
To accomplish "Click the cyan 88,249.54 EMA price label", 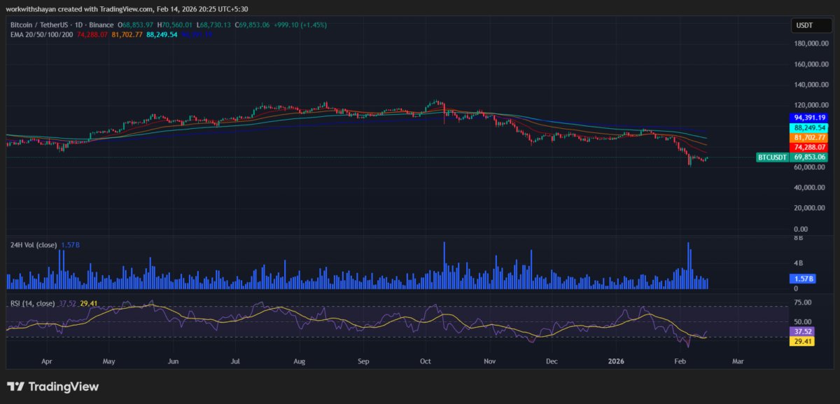I will point(810,128).
